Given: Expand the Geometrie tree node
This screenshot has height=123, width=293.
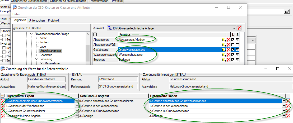Looking at the screenshot, I should (x=36, y=55).
